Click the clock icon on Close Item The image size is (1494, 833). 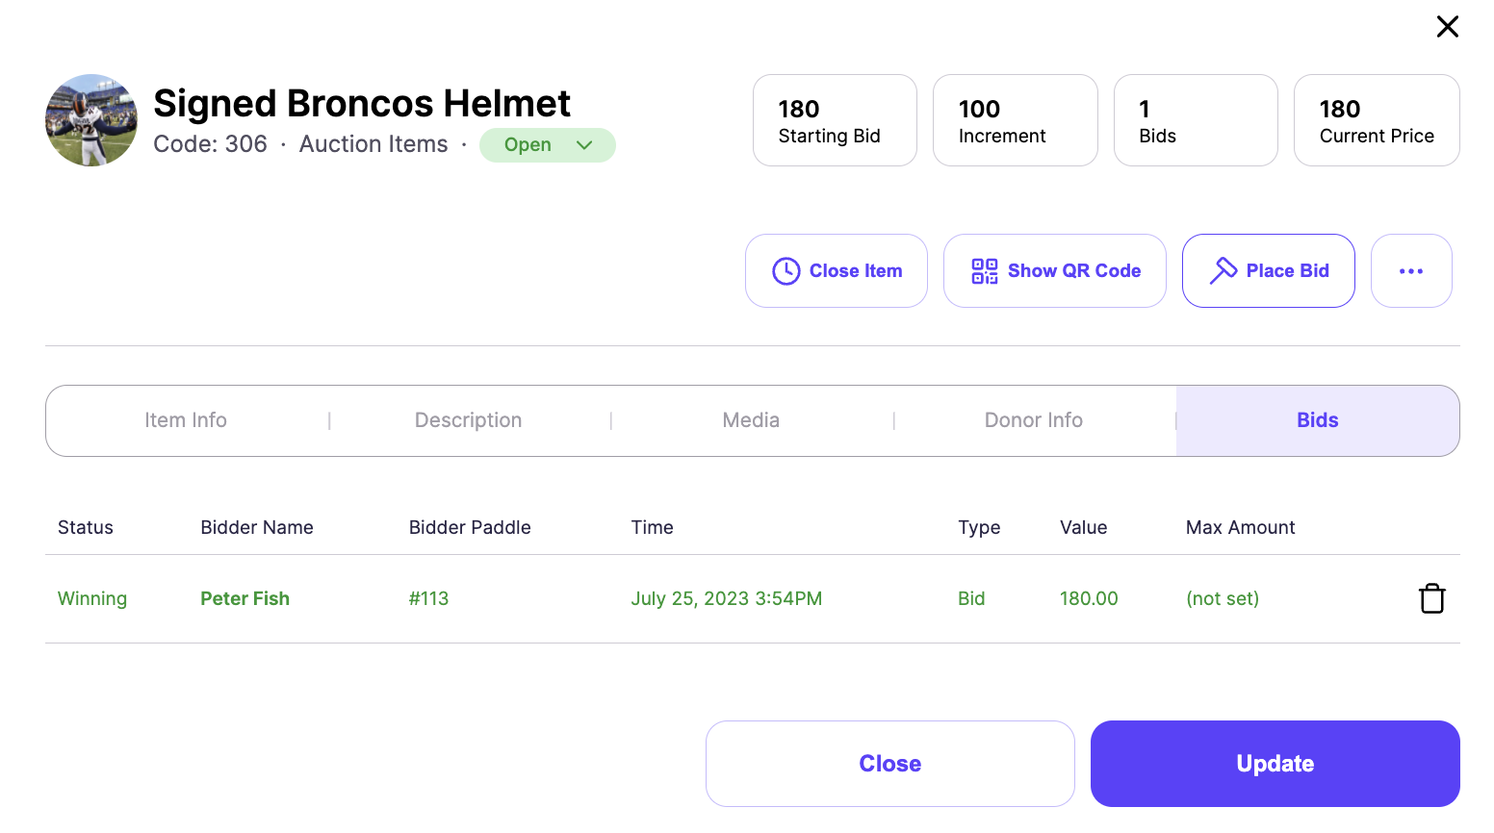coord(786,271)
